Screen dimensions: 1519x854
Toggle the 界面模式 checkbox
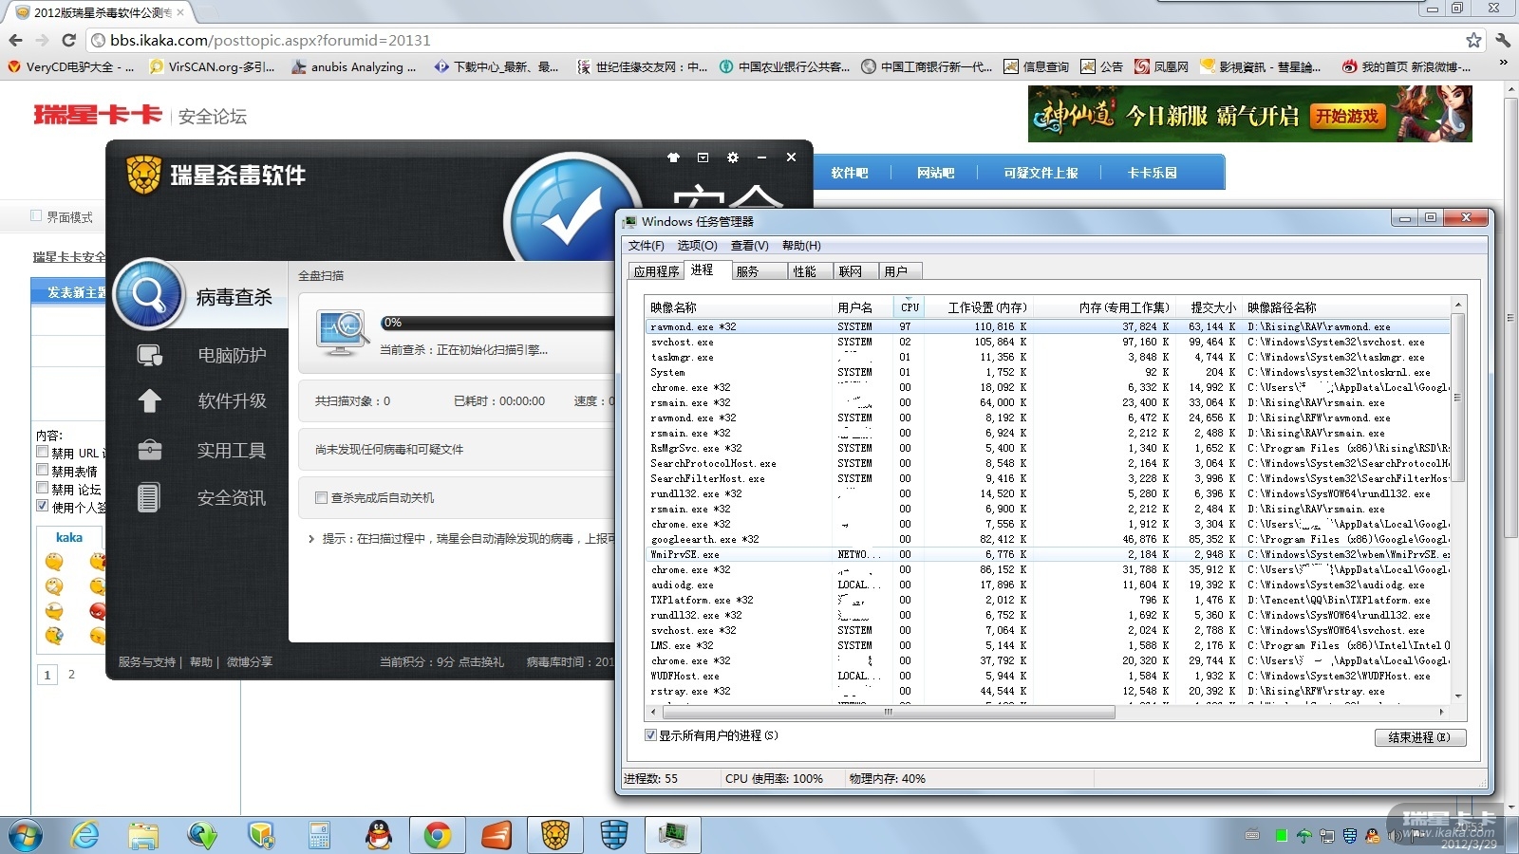click(36, 216)
